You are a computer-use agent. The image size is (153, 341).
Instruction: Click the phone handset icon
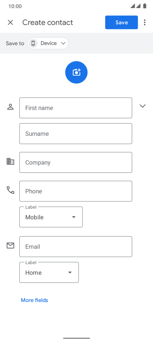click(x=10, y=190)
